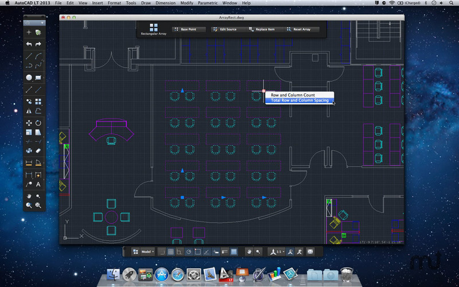Click the Redo arrow in tool palette
Viewport: 459px width, 287px height.
pos(38,44)
